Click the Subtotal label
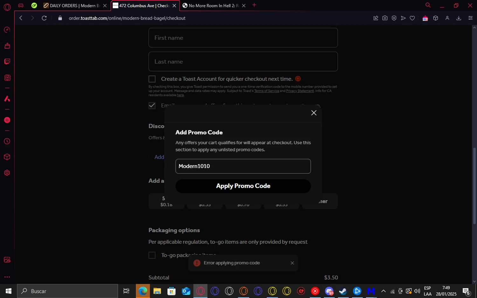 point(159,278)
